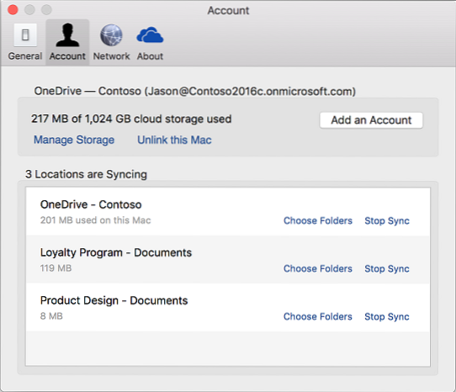Click the 119 MB size label
Image resolution: width=456 pixels, height=392 pixels.
[56, 268]
